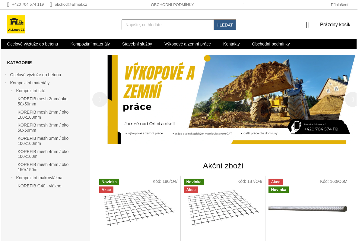Image resolution: width=362 pixels, height=241 pixels.
Task: Open KOREFIB mesh 3mm / oko 50x50mm
Action: click(43, 127)
